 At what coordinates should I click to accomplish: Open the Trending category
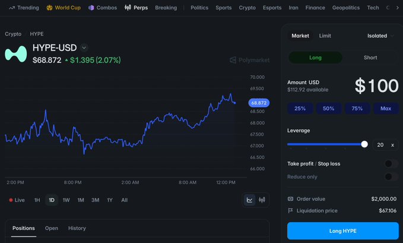24,8
